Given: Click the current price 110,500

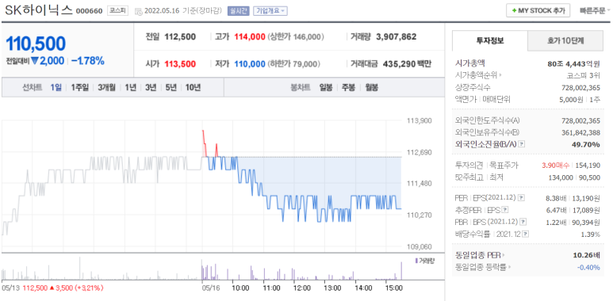Looking at the screenshot, I should point(36,44).
